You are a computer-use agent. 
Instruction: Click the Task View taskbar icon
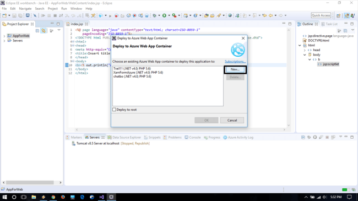[24, 197]
